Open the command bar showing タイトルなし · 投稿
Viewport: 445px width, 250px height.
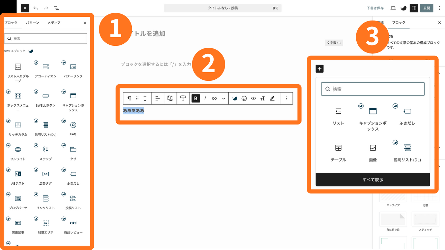[223, 8]
